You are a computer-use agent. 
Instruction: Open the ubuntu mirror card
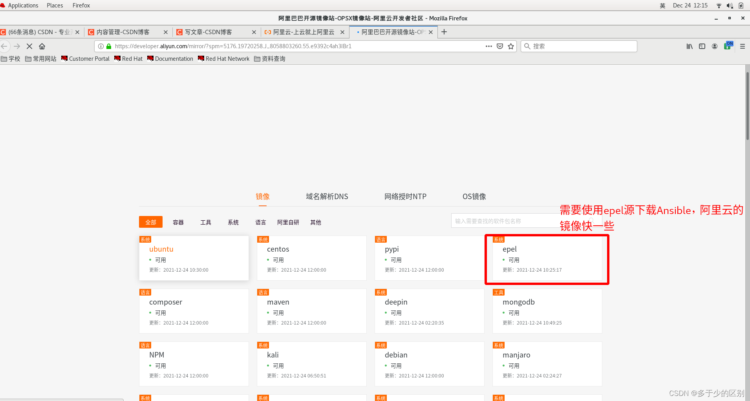tap(194, 258)
